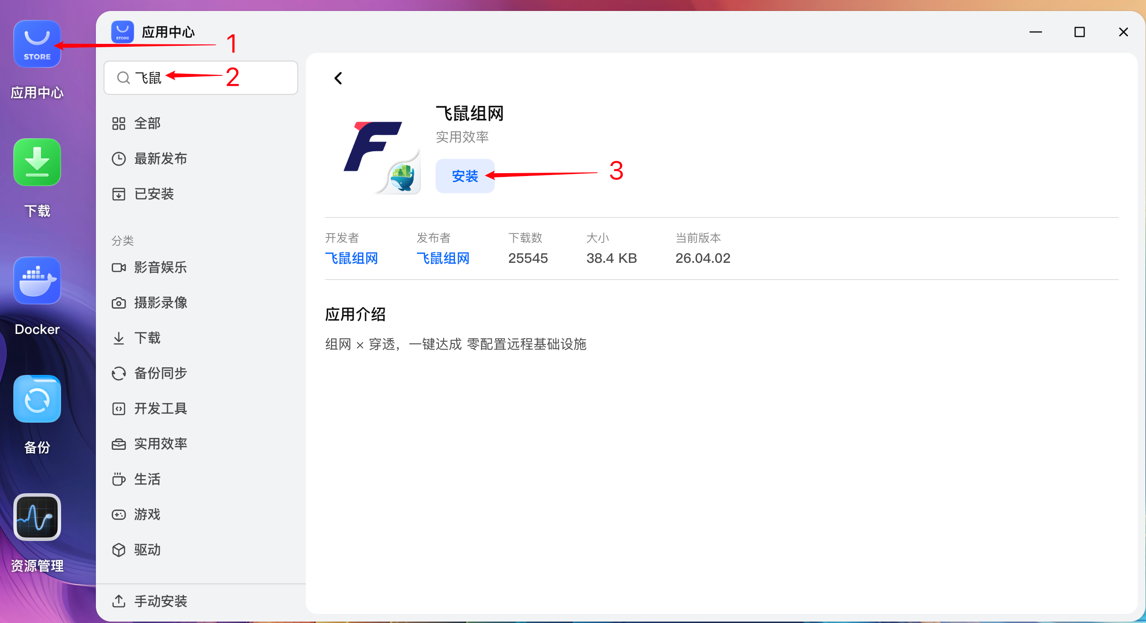The height and width of the screenshot is (623, 1146).
Task: Click the size value 38.4 KB
Action: click(x=612, y=259)
